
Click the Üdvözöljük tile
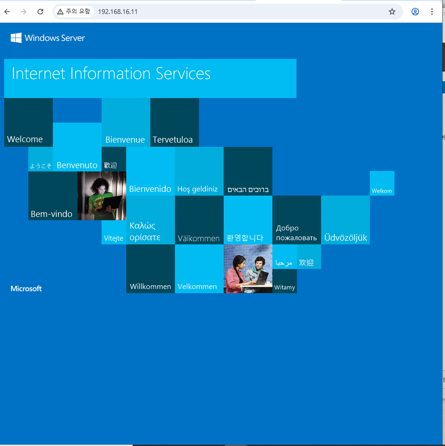tap(345, 220)
